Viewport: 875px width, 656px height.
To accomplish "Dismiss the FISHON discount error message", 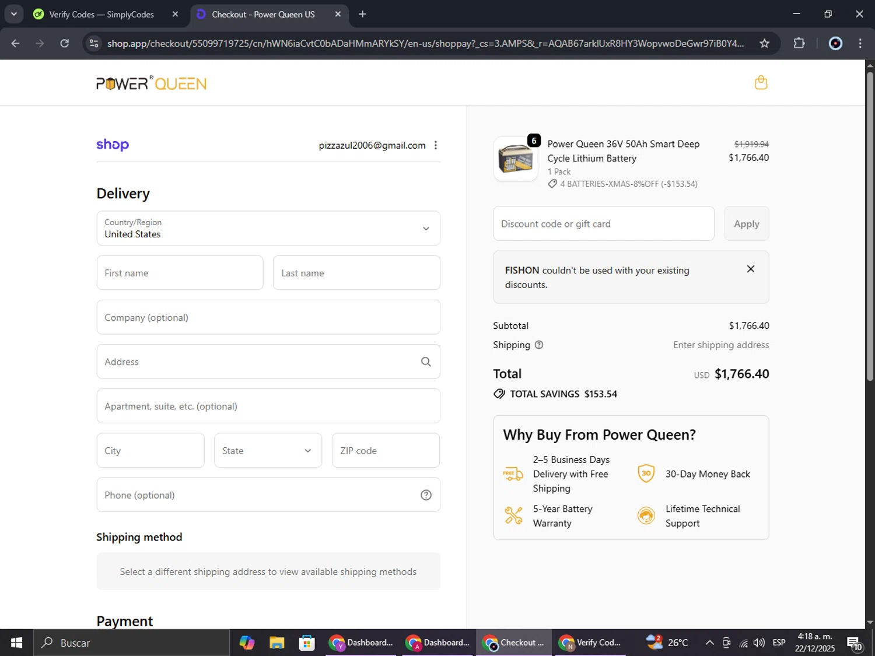I will pyautogui.click(x=751, y=269).
